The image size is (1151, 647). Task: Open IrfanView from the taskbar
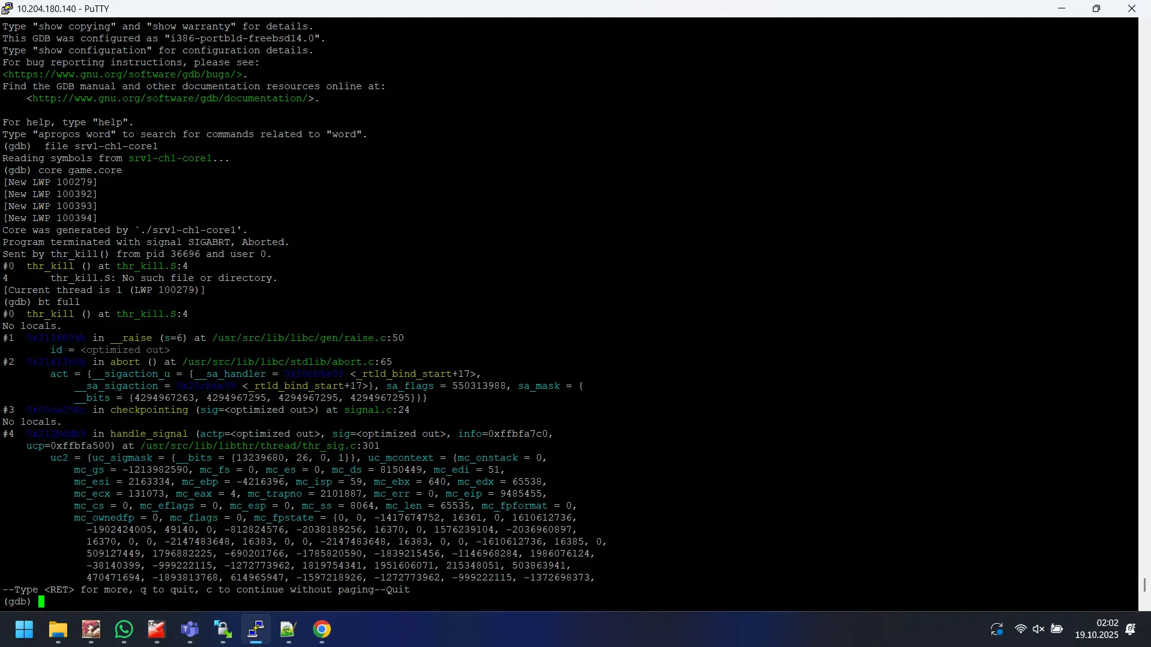pos(91,630)
